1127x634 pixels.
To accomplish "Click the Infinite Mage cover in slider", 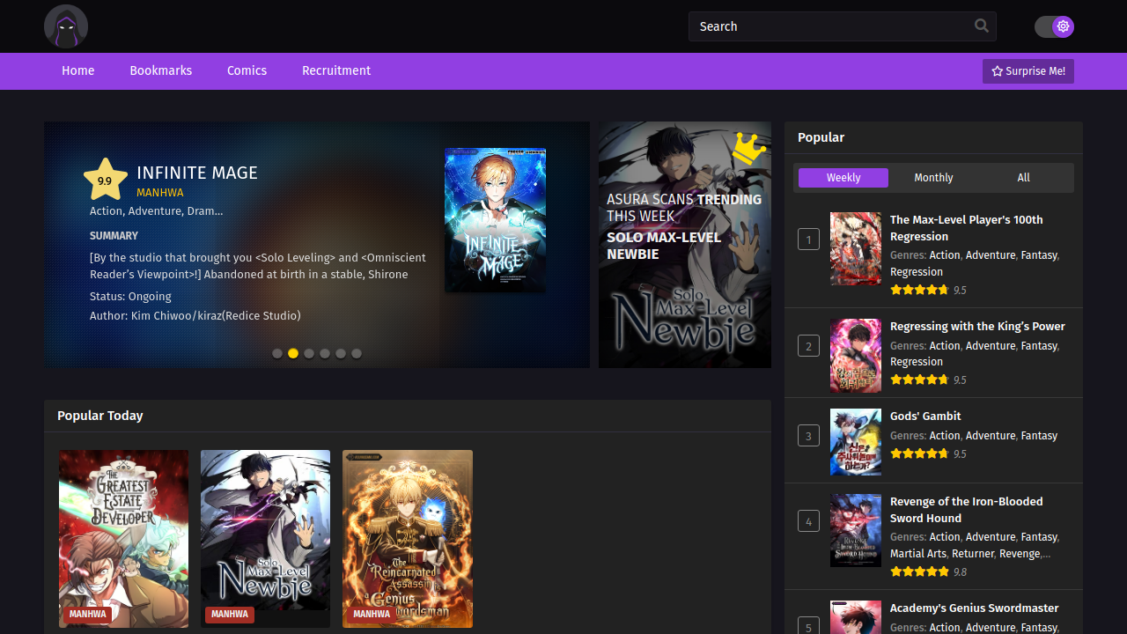I will (x=495, y=220).
